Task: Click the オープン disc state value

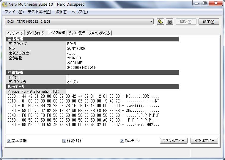Action: (x=73, y=82)
